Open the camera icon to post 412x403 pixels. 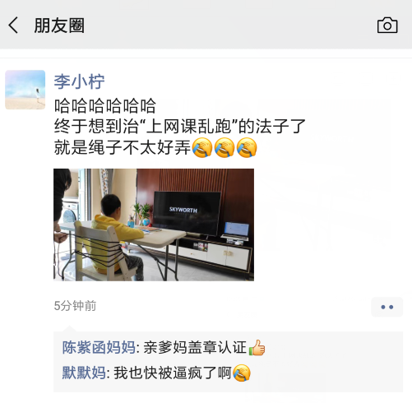click(387, 25)
